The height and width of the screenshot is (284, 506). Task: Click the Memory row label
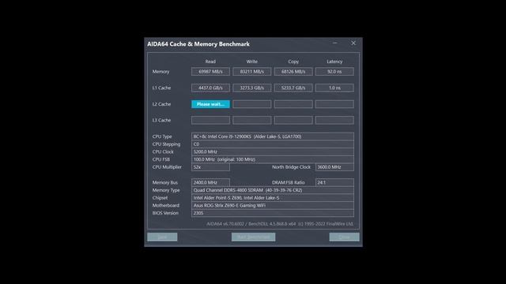click(160, 72)
